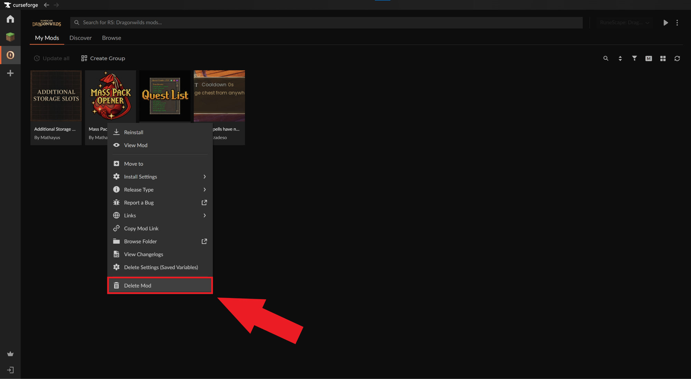This screenshot has height=379, width=691.
Task: Click the folder icon beside Browse Folder
Action: [116, 241]
